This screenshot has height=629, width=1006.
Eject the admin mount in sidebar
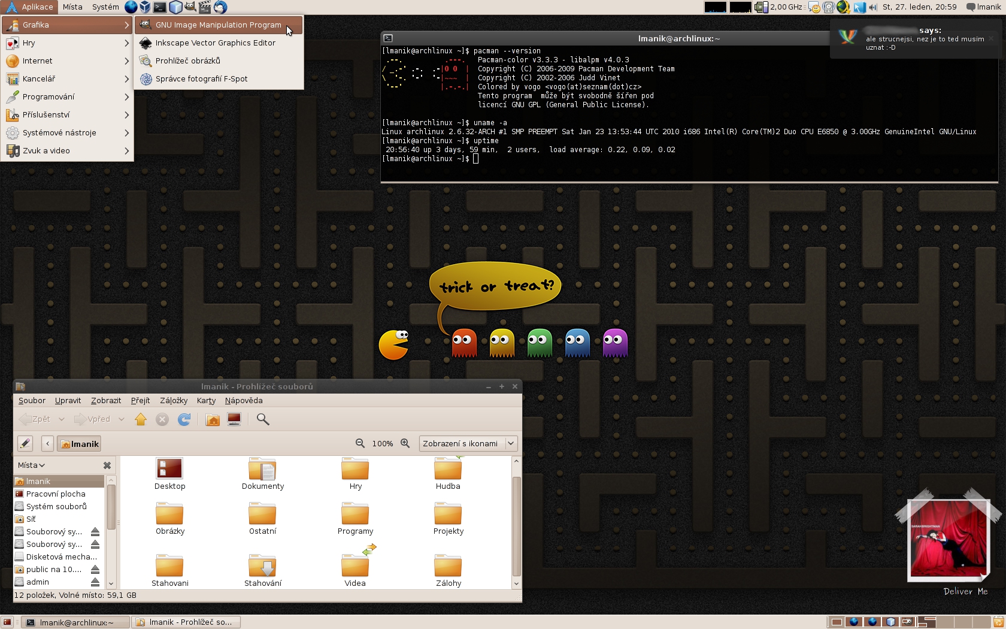pyautogui.click(x=95, y=582)
